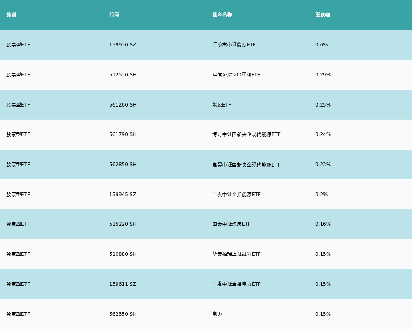Click the 类别 column header
This screenshot has width=412, height=329.
pyautogui.click(x=11, y=15)
